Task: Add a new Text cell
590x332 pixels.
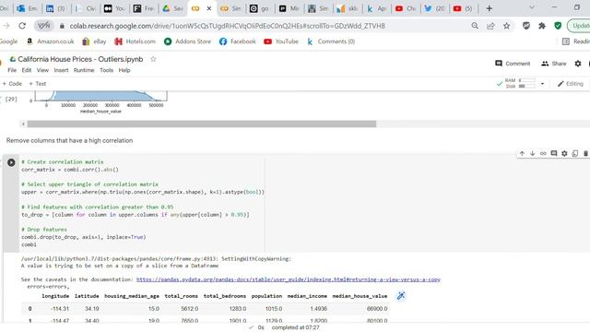Action: (38, 84)
